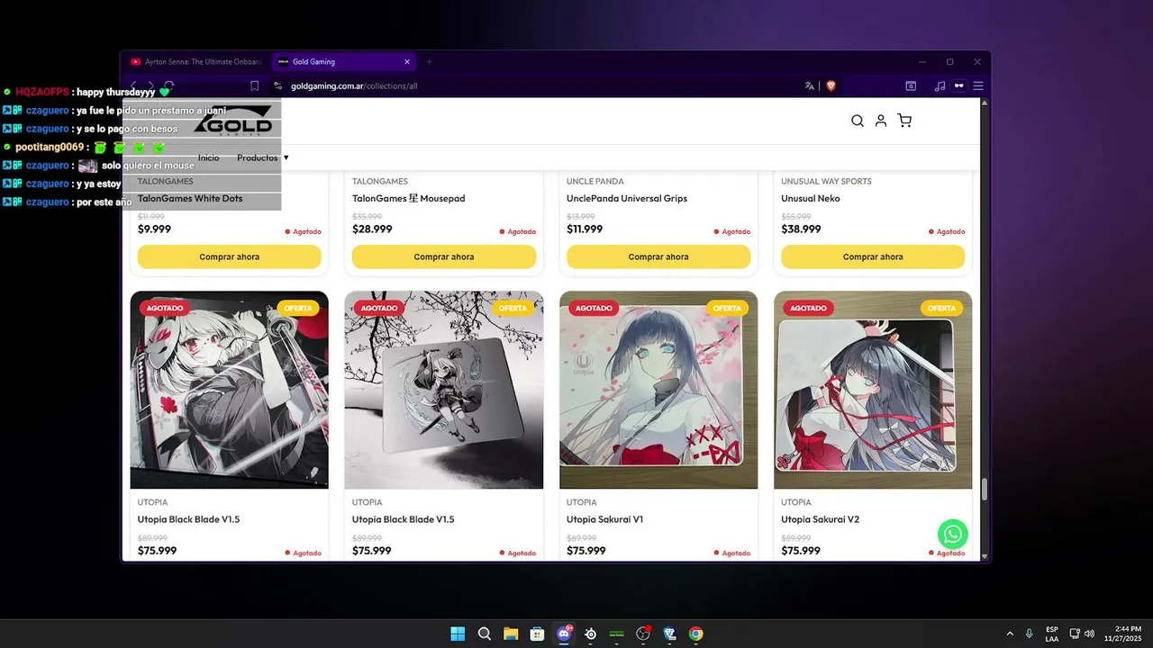
Task: Click AGOTADO badge on Utopia Sakurai V1
Action: [x=594, y=308]
